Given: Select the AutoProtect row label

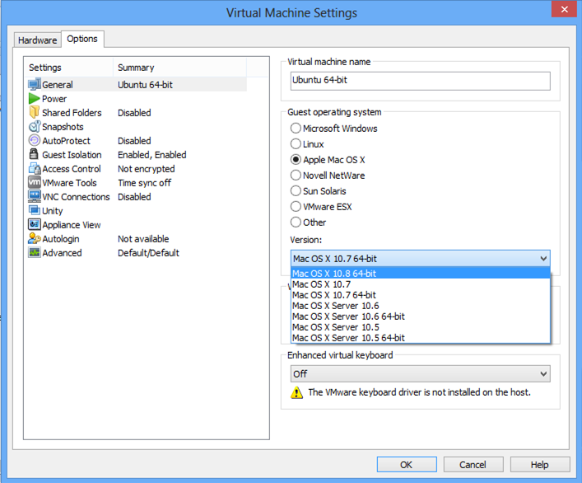Looking at the screenshot, I should [x=66, y=141].
